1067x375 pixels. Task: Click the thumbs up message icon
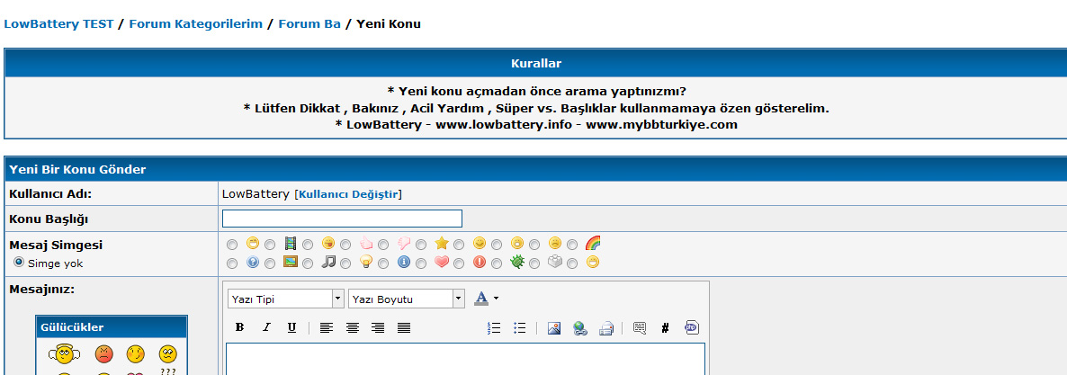366,243
